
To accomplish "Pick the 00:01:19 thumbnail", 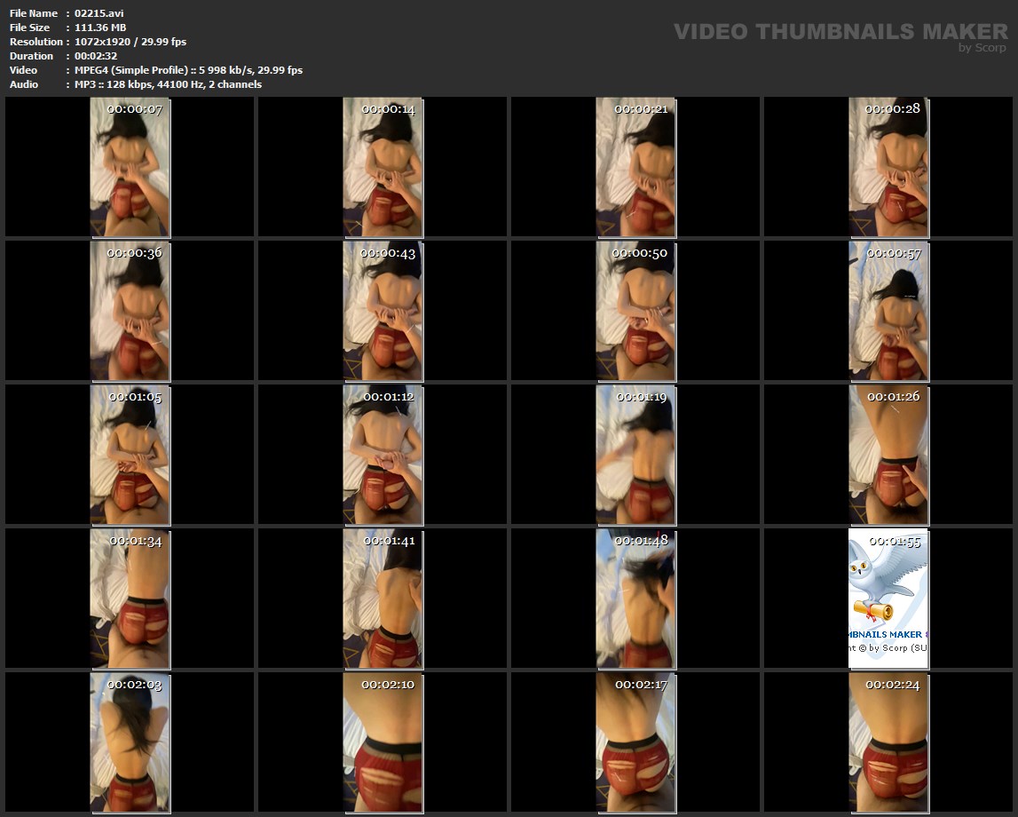I will coord(635,455).
